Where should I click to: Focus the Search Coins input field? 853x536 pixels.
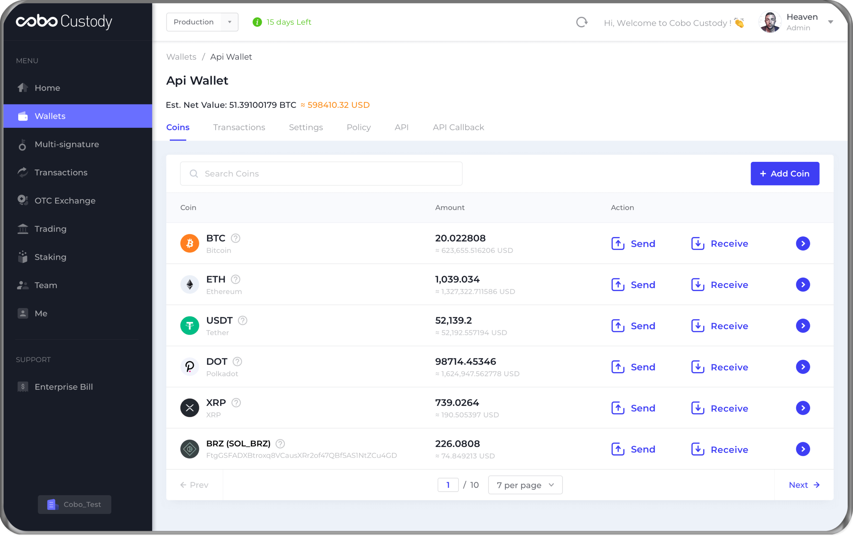pos(321,174)
